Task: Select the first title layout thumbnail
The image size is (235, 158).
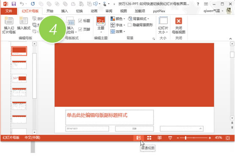Action: [19, 51]
